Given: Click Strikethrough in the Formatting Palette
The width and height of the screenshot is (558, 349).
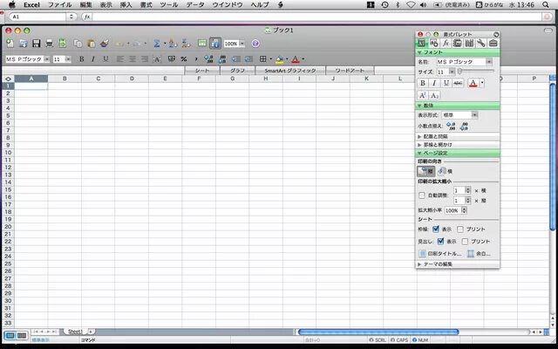Looking at the screenshot, I should pyautogui.click(x=458, y=83).
